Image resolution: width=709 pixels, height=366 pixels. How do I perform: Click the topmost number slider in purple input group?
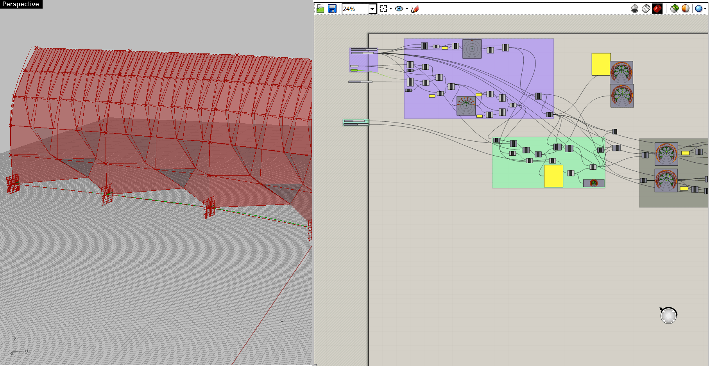364,50
